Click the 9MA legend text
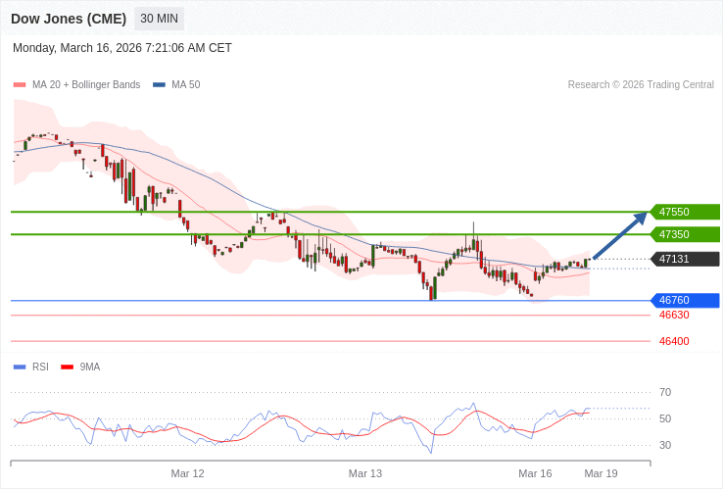Viewport: 723px width, 490px height. point(90,367)
